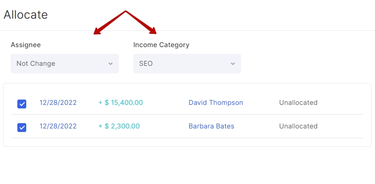The image size is (375, 184).
Task: Click the Unallocated status for Barbara Bates
Action: (x=298, y=126)
